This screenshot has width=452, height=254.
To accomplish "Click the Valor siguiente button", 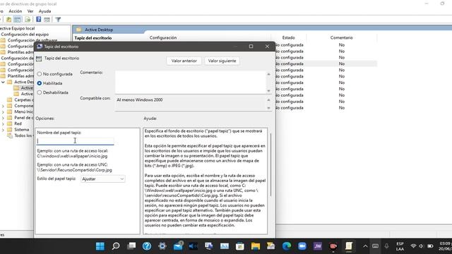I will click(x=222, y=61).
